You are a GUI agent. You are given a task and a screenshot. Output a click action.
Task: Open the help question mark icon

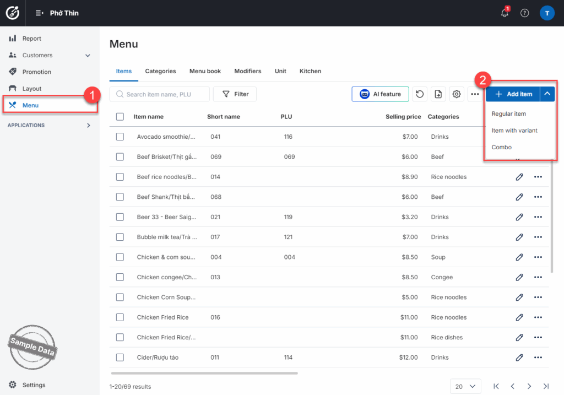click(524, 13)
